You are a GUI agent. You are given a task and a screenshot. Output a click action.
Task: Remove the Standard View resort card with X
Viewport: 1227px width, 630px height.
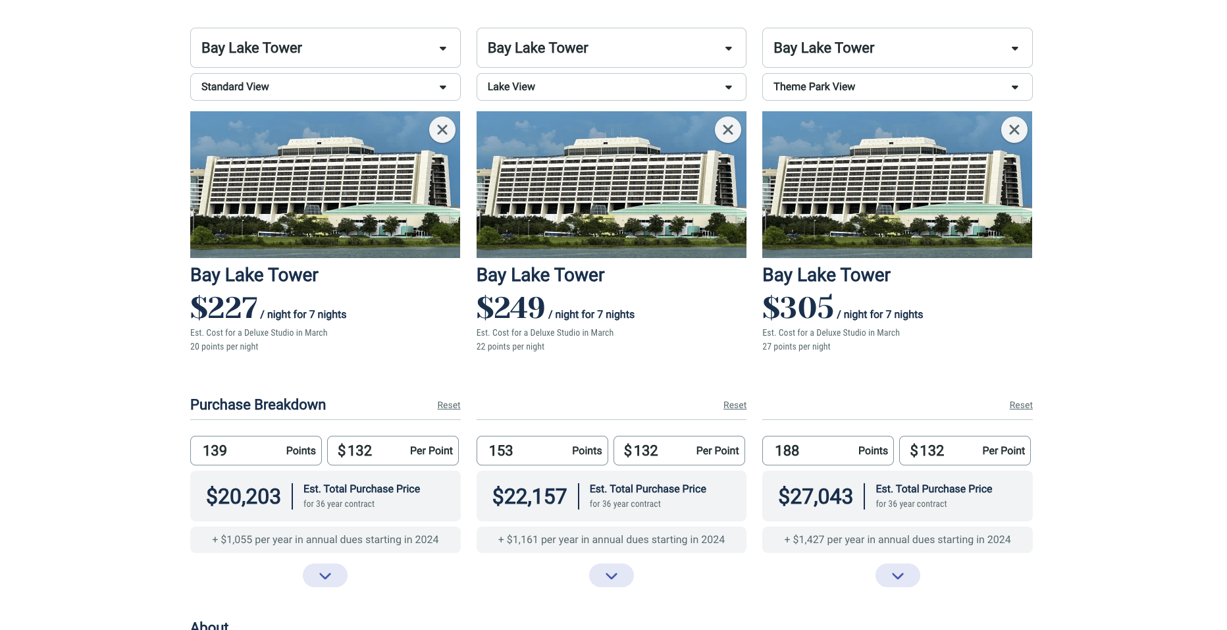tap(442, 130)
